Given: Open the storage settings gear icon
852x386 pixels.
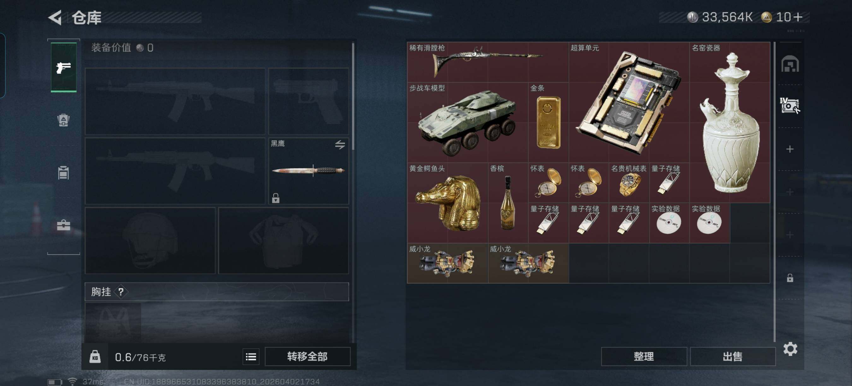Looking at the screenshot, I should pyautogui.click(x=790, y=349).
